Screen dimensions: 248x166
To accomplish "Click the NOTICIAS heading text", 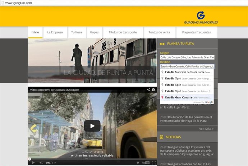I will (173, 137).
